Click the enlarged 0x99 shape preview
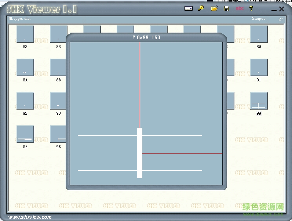Screen dimensions: 292x221 pos(146,114)
